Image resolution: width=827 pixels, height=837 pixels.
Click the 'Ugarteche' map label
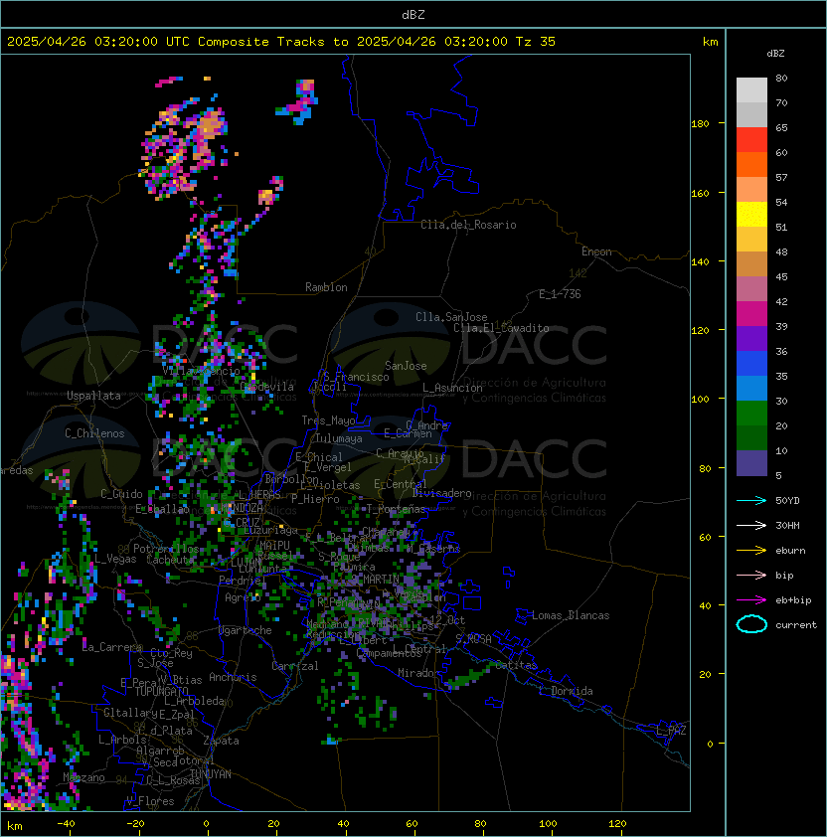(x=246, y=630)
